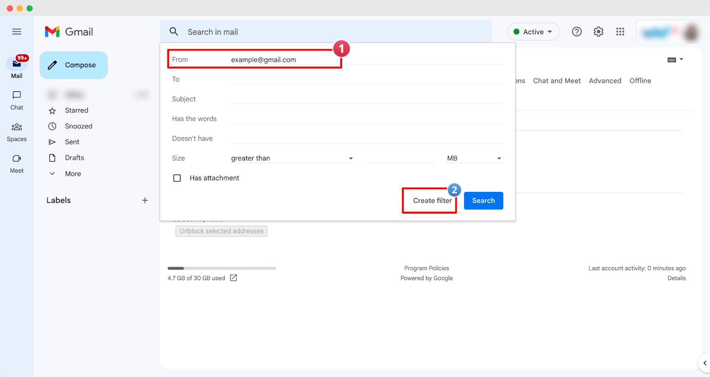The height and width of the screenshot is (377, 710).
Task: Click the '4.7 GB of 30 GB used' text
Action: point(196,278)
